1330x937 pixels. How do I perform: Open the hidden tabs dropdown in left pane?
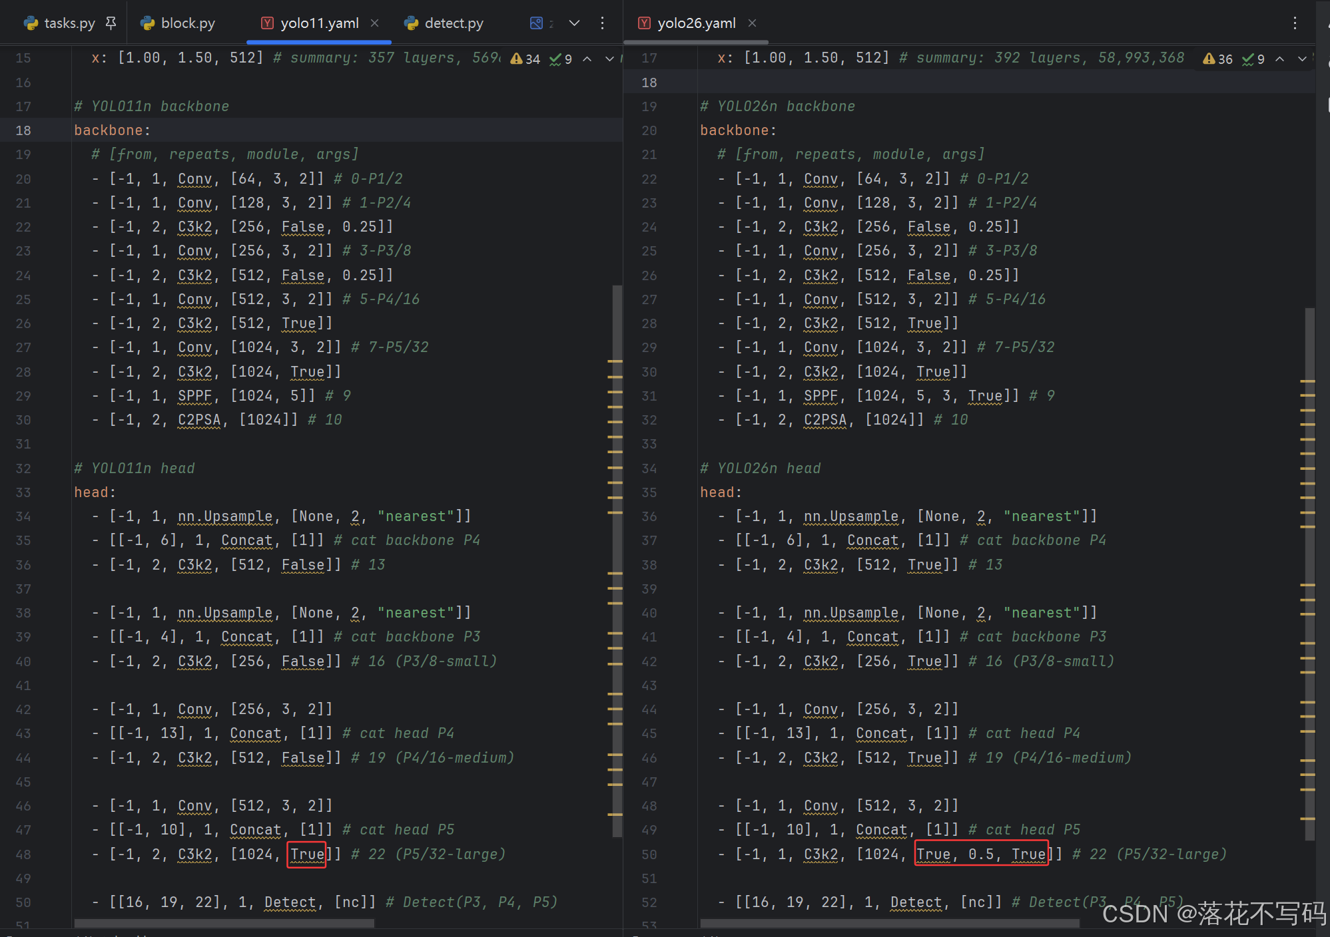(574, 23)
